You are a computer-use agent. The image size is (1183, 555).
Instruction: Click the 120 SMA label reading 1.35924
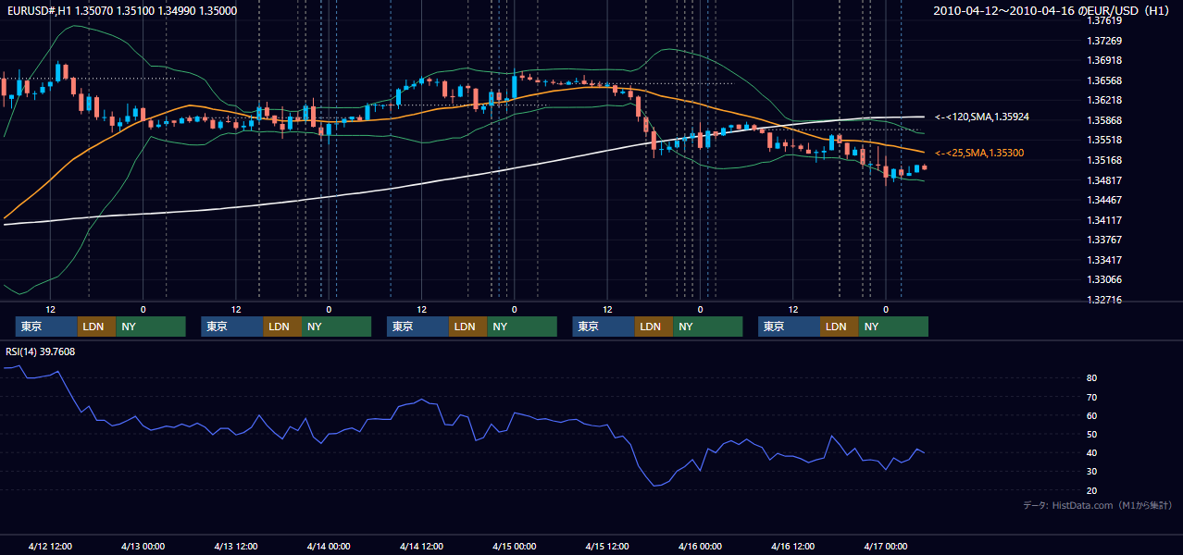[x=982, y=117]
